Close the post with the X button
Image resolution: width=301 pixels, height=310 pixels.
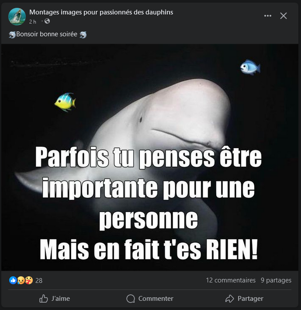tap(284, 16)
